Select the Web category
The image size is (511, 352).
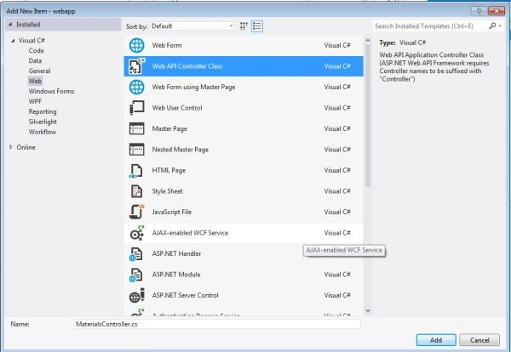(35, 81)
